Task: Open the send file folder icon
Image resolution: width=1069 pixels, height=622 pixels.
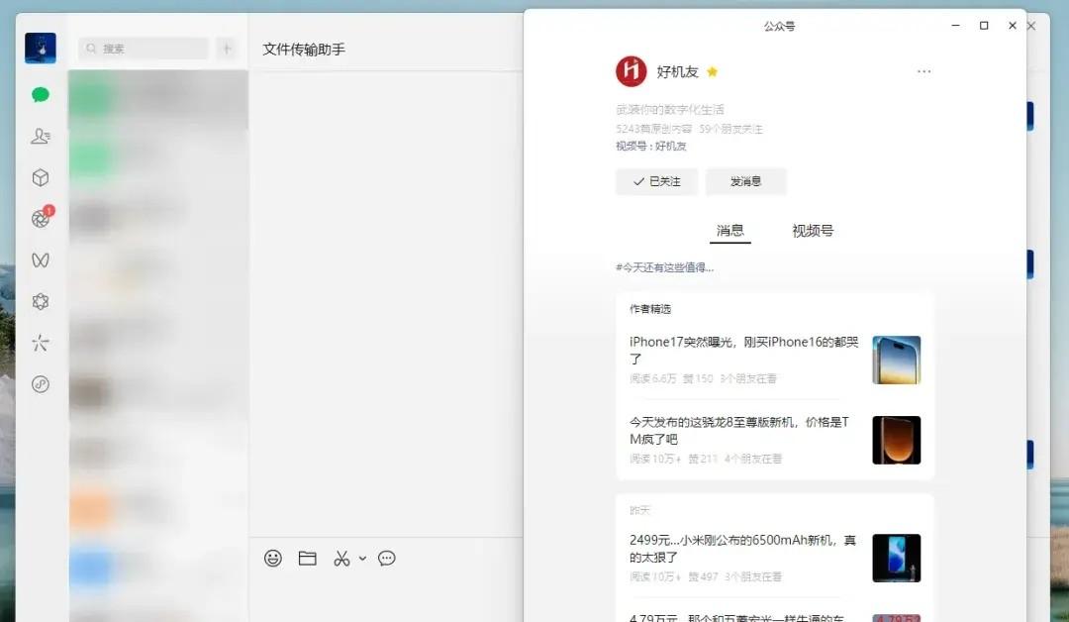Action: click(x=308, y=559)
